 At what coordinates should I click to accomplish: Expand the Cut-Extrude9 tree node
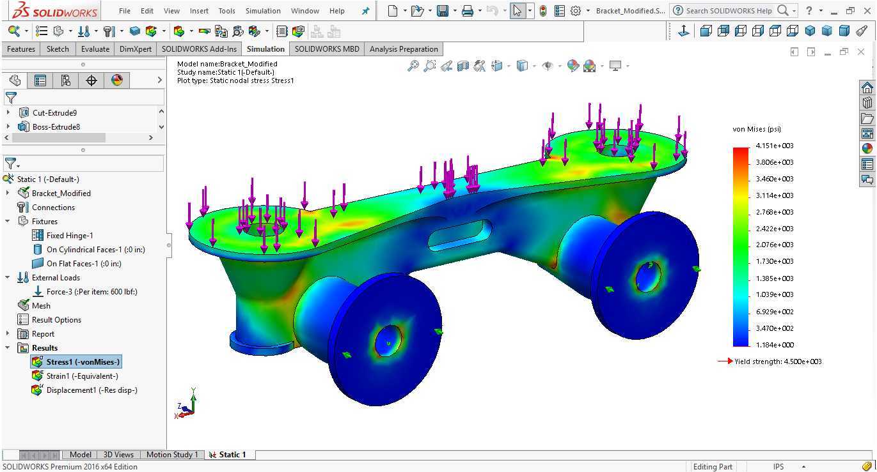[8, 112]
